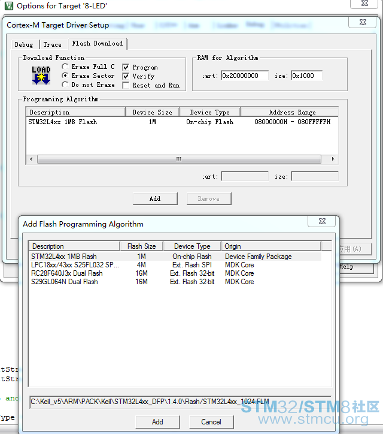
Task: Click Device Type column header in Programming Algorithm
Action: tap(209, 112)
